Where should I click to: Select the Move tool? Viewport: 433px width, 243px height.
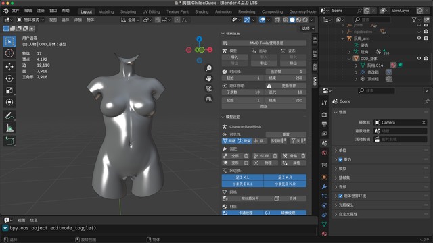click(9, 67)
